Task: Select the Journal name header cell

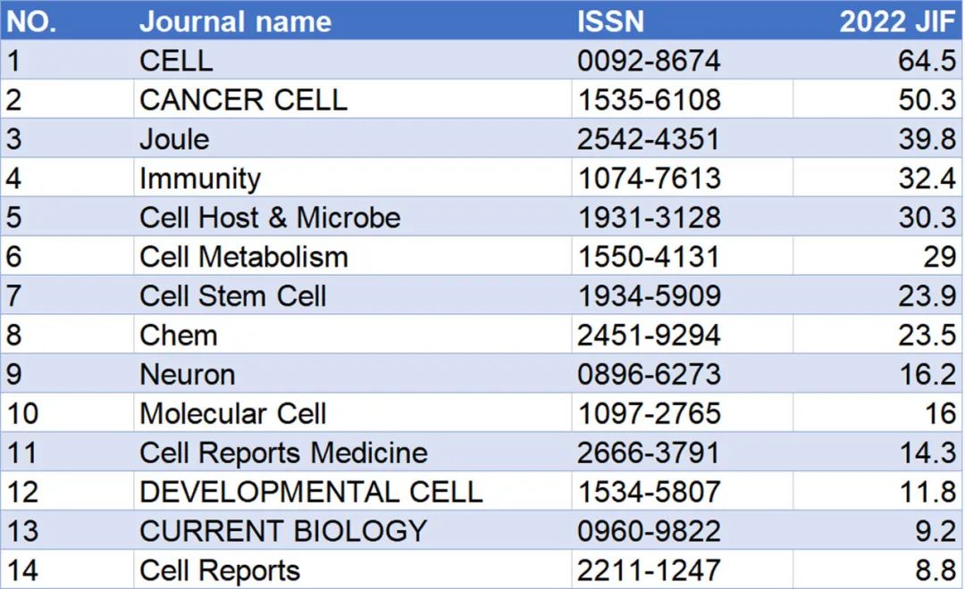Action: click(352, 21)
